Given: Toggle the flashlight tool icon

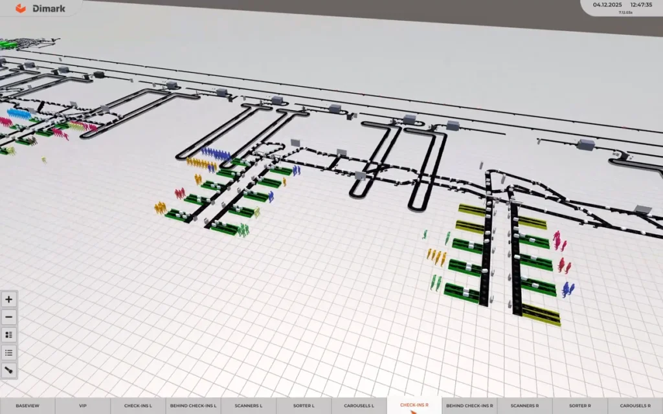Looking at the screenshot, I should point(9,371).
